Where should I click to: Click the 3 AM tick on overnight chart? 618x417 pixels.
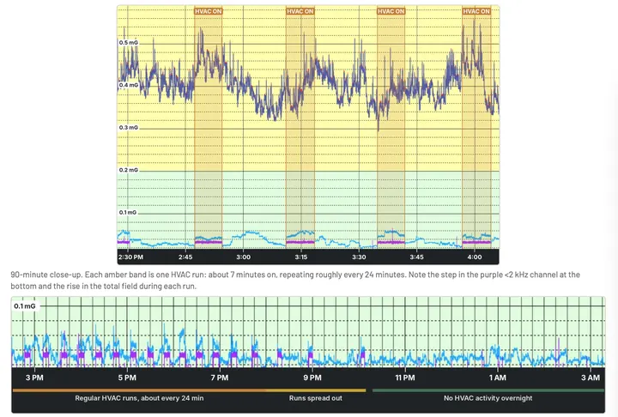(x=591, y=378)
